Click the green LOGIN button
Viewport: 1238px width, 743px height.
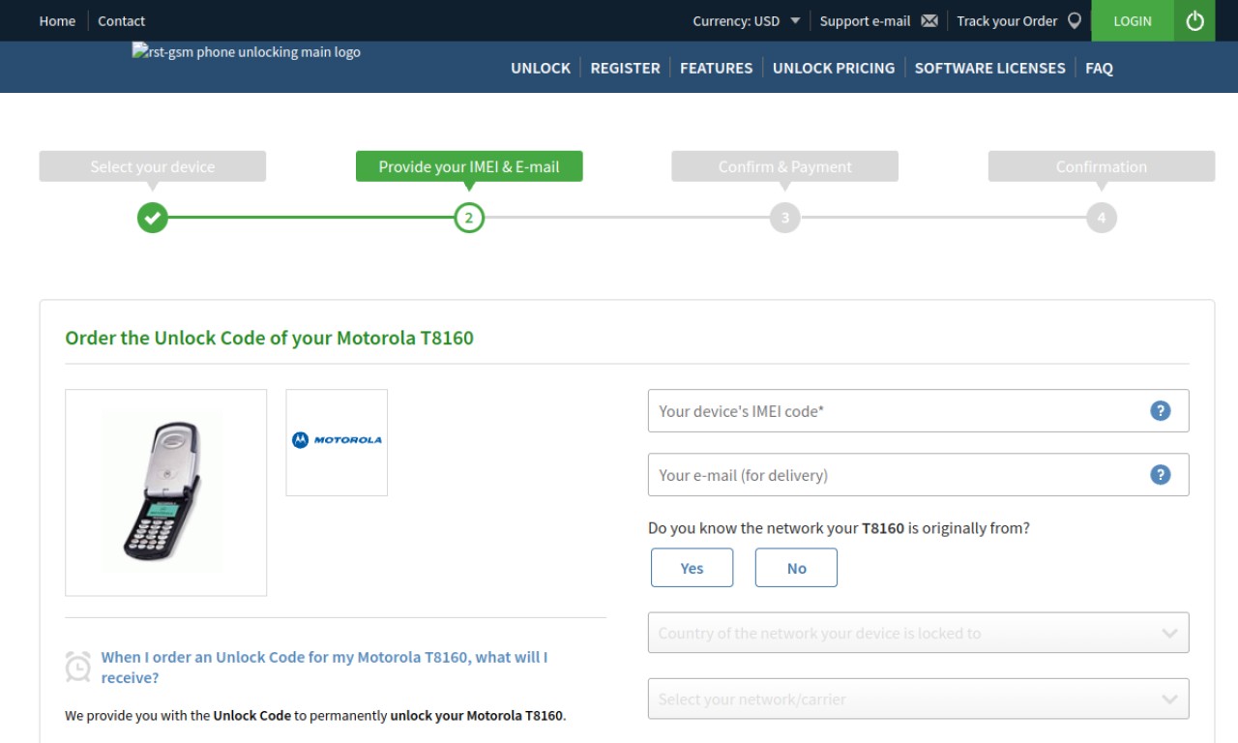1133,20
